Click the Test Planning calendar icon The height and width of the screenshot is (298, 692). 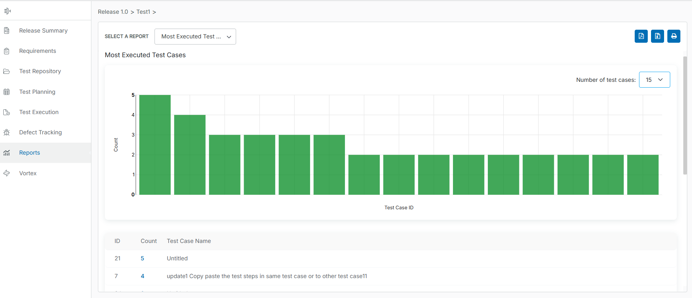[7, 92]
